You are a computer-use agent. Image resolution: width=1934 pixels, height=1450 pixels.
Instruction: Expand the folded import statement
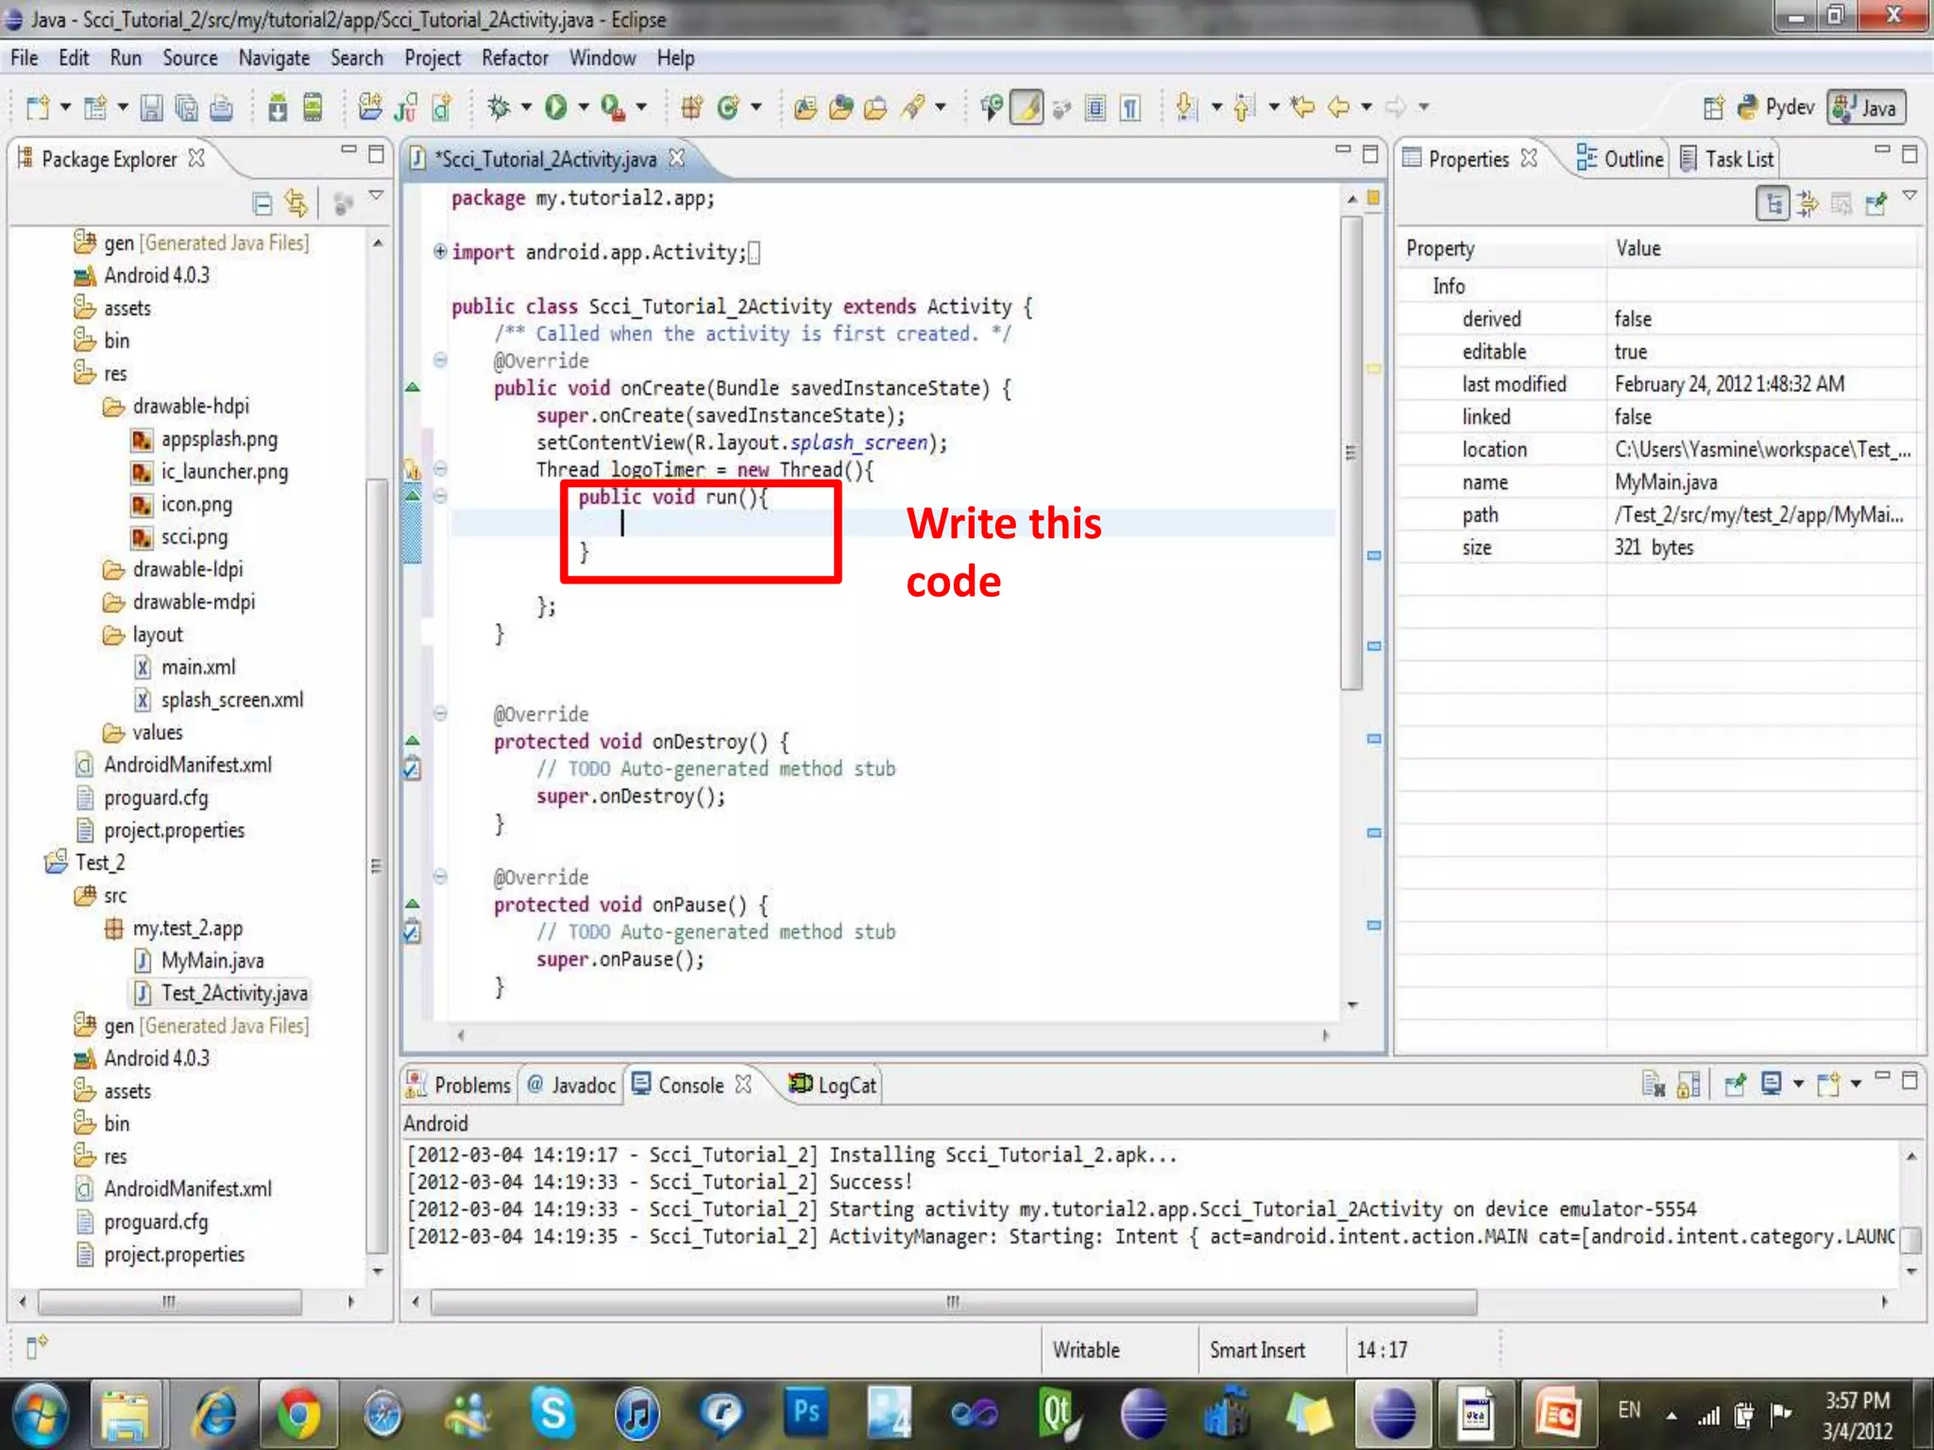[x=440, y=251]
